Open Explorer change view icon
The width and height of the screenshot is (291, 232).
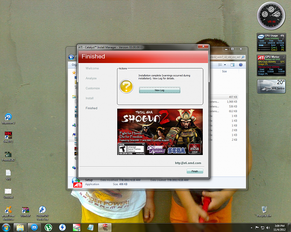coord(220,65)
